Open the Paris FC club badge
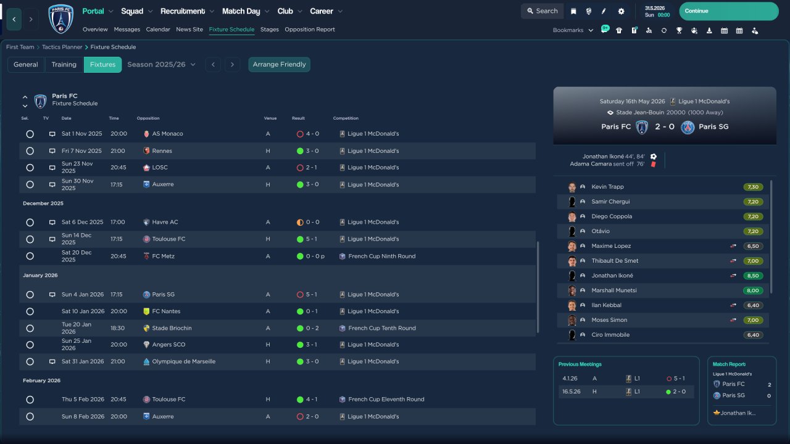Image resolution: width=790 pixels, height=444 pixels. point(60,18)
